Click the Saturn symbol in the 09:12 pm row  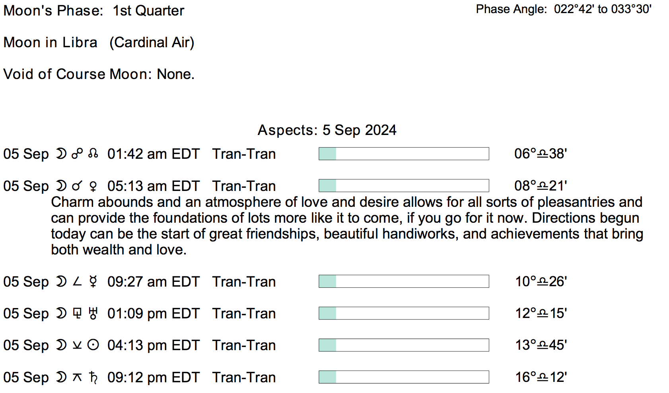[93, 377]
